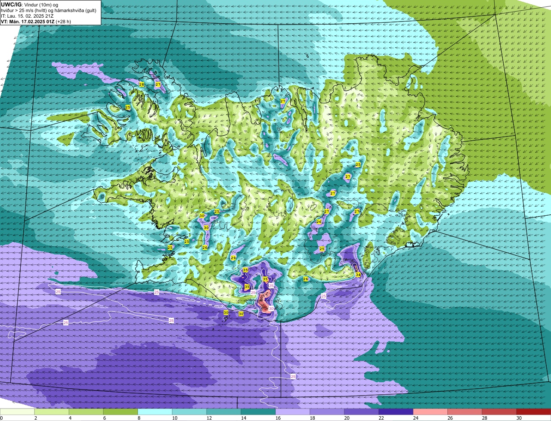Click the 'IT: Lau. 15. 02. 2025 21Z' line

click(27, 16)
